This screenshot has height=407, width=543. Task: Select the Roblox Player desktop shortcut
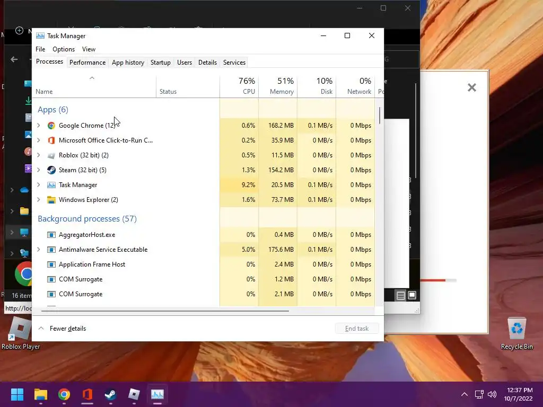click(x=20, y=333)
